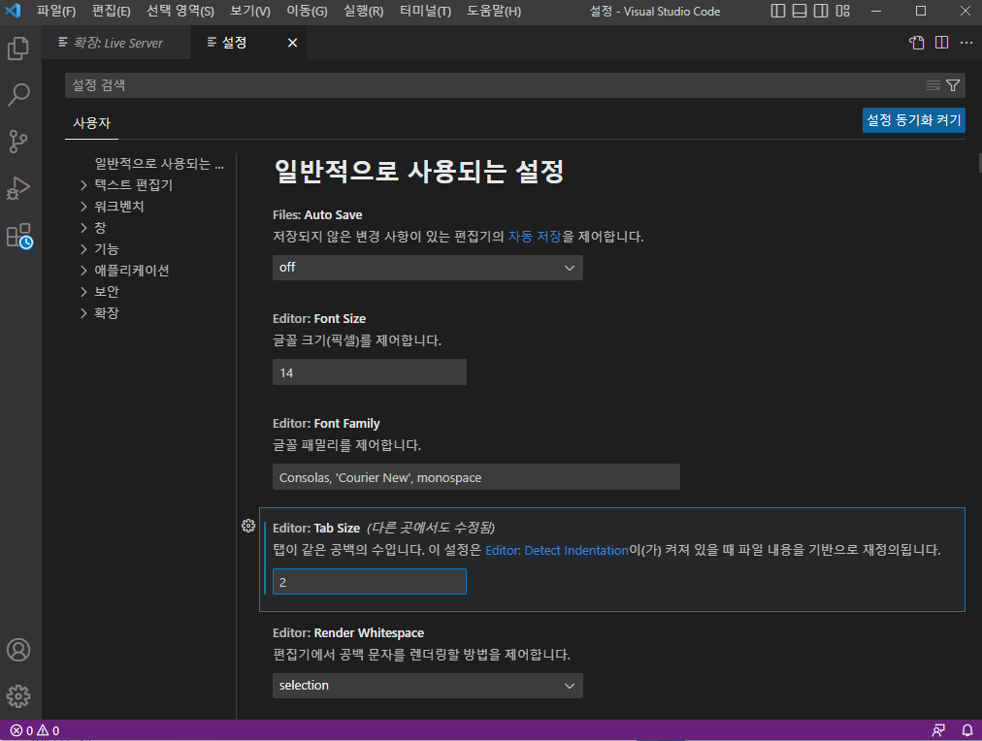Screen dimensions: 982x741
Task: Open the gear menu for Tab Size
Action: pos(248,526)
